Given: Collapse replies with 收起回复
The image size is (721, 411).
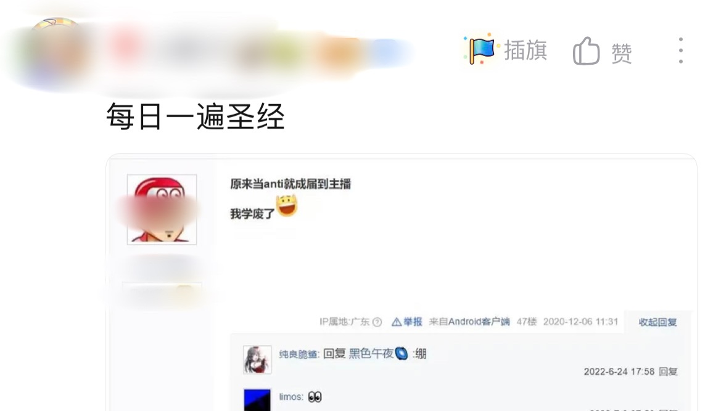Looking at the screenshot, I should 657,322.
